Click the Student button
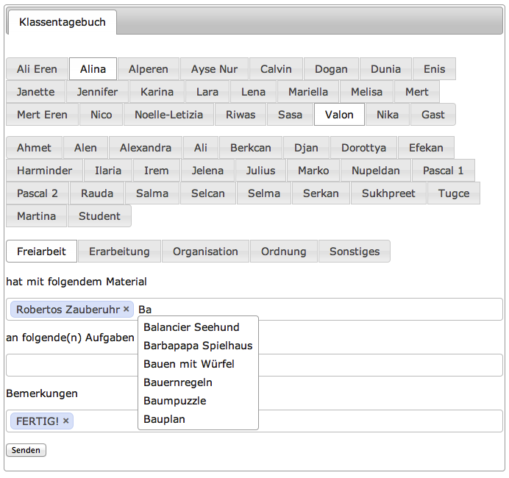 99,216
